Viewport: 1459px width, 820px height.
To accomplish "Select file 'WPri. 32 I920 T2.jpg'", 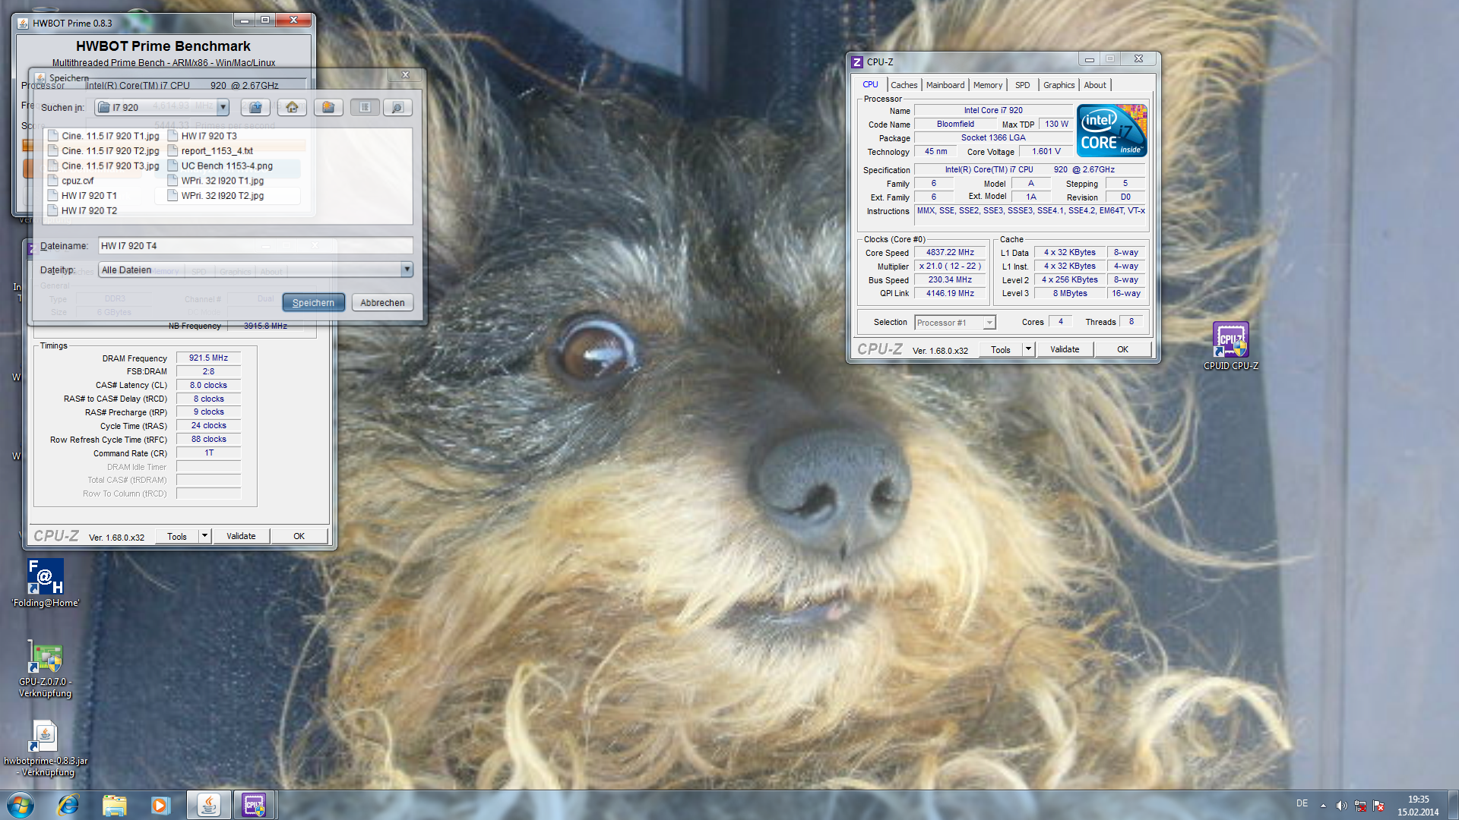I will [x=216, y=196].
